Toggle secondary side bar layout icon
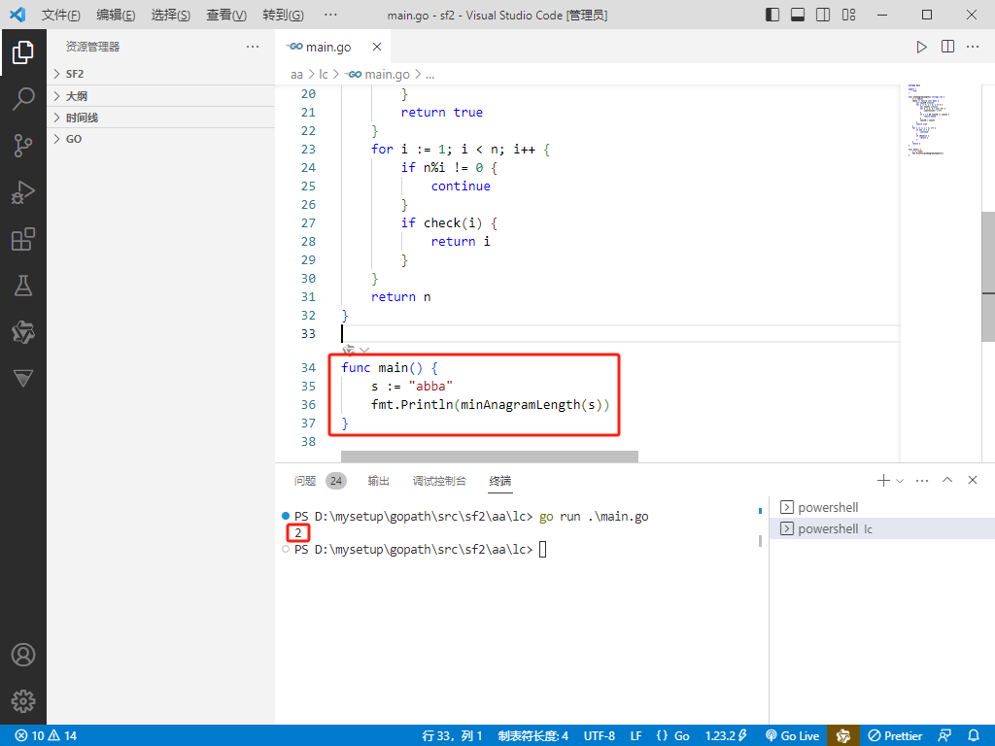Viewport: 995px width, 746px height. tap(823, 15)
